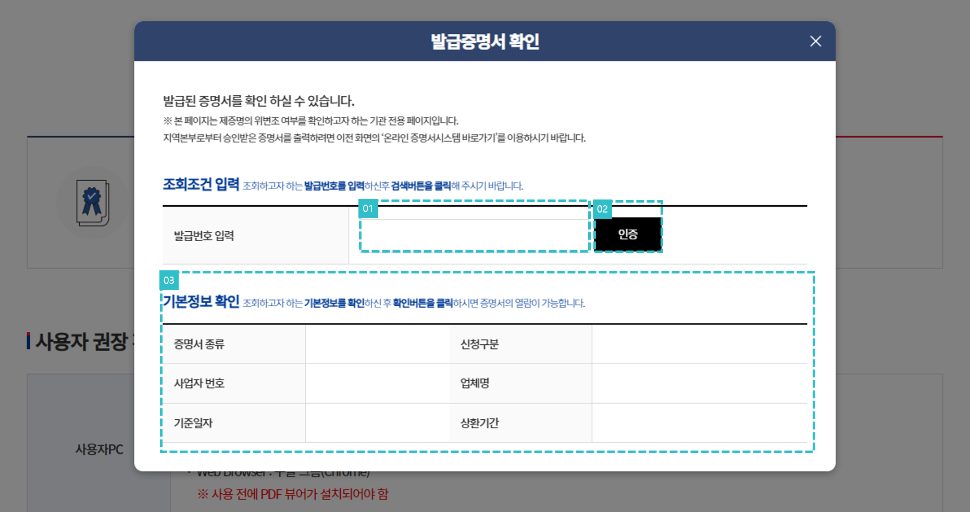The width and height of the screenshot is (970, 512).
Task: Select the 기준일자 label cell
Action: (234, 423)
